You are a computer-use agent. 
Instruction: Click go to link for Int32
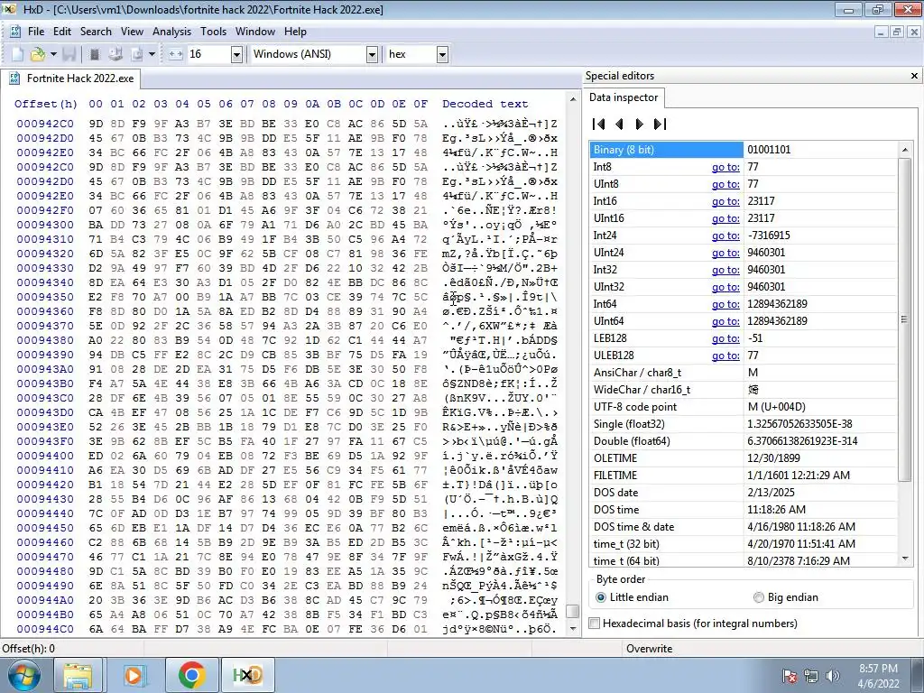(x=725, y=269)
